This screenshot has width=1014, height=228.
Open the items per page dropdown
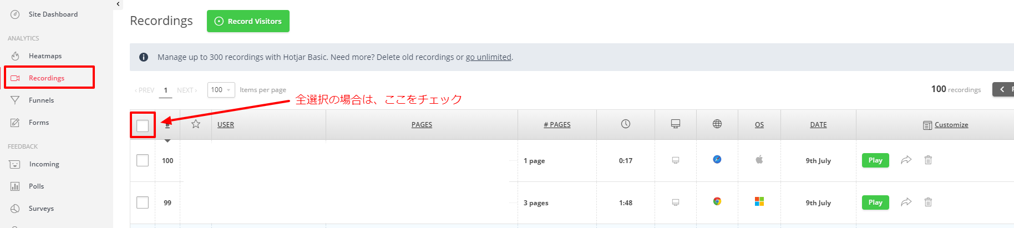click(x=221, y=90)
